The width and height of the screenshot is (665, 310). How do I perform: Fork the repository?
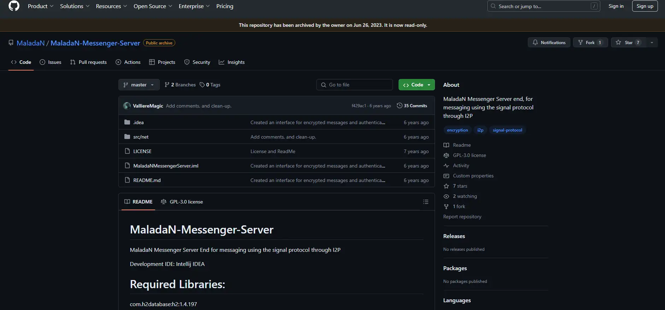[590, 42]
